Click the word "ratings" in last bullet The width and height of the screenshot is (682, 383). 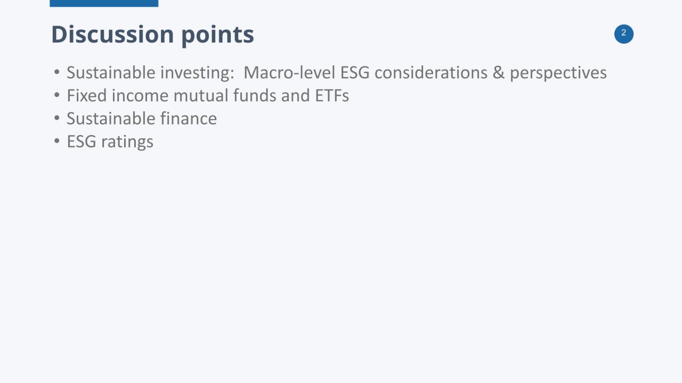click(x=128, y=142)
